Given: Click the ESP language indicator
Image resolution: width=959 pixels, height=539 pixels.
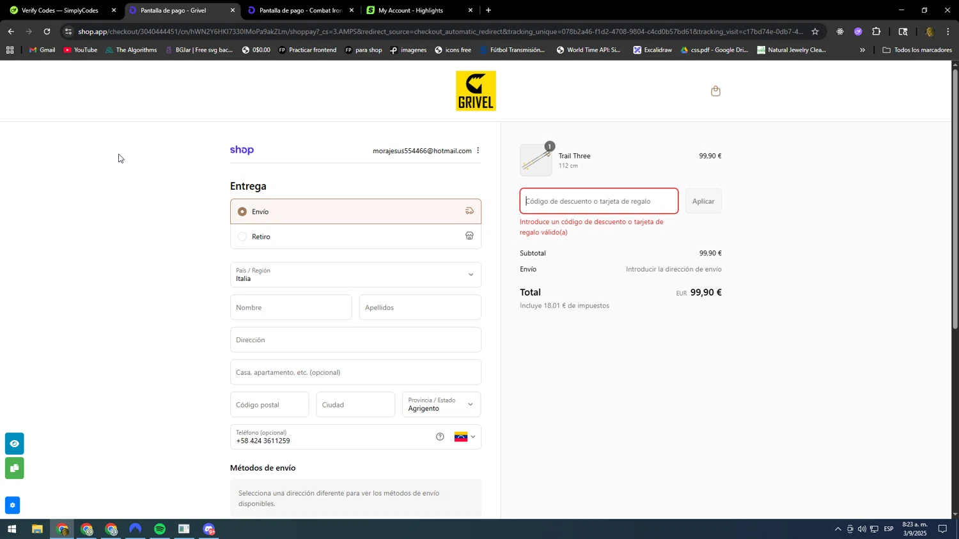Looking at the screenshot, I should 889,529.
